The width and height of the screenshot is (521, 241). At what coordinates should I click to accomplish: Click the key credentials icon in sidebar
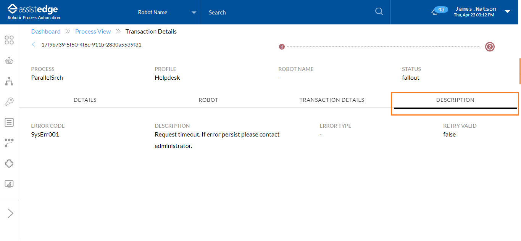[9, 102]
